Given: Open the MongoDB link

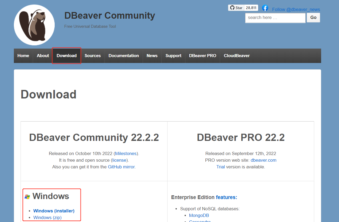Looking at the screenshot, I should point(199,216).
